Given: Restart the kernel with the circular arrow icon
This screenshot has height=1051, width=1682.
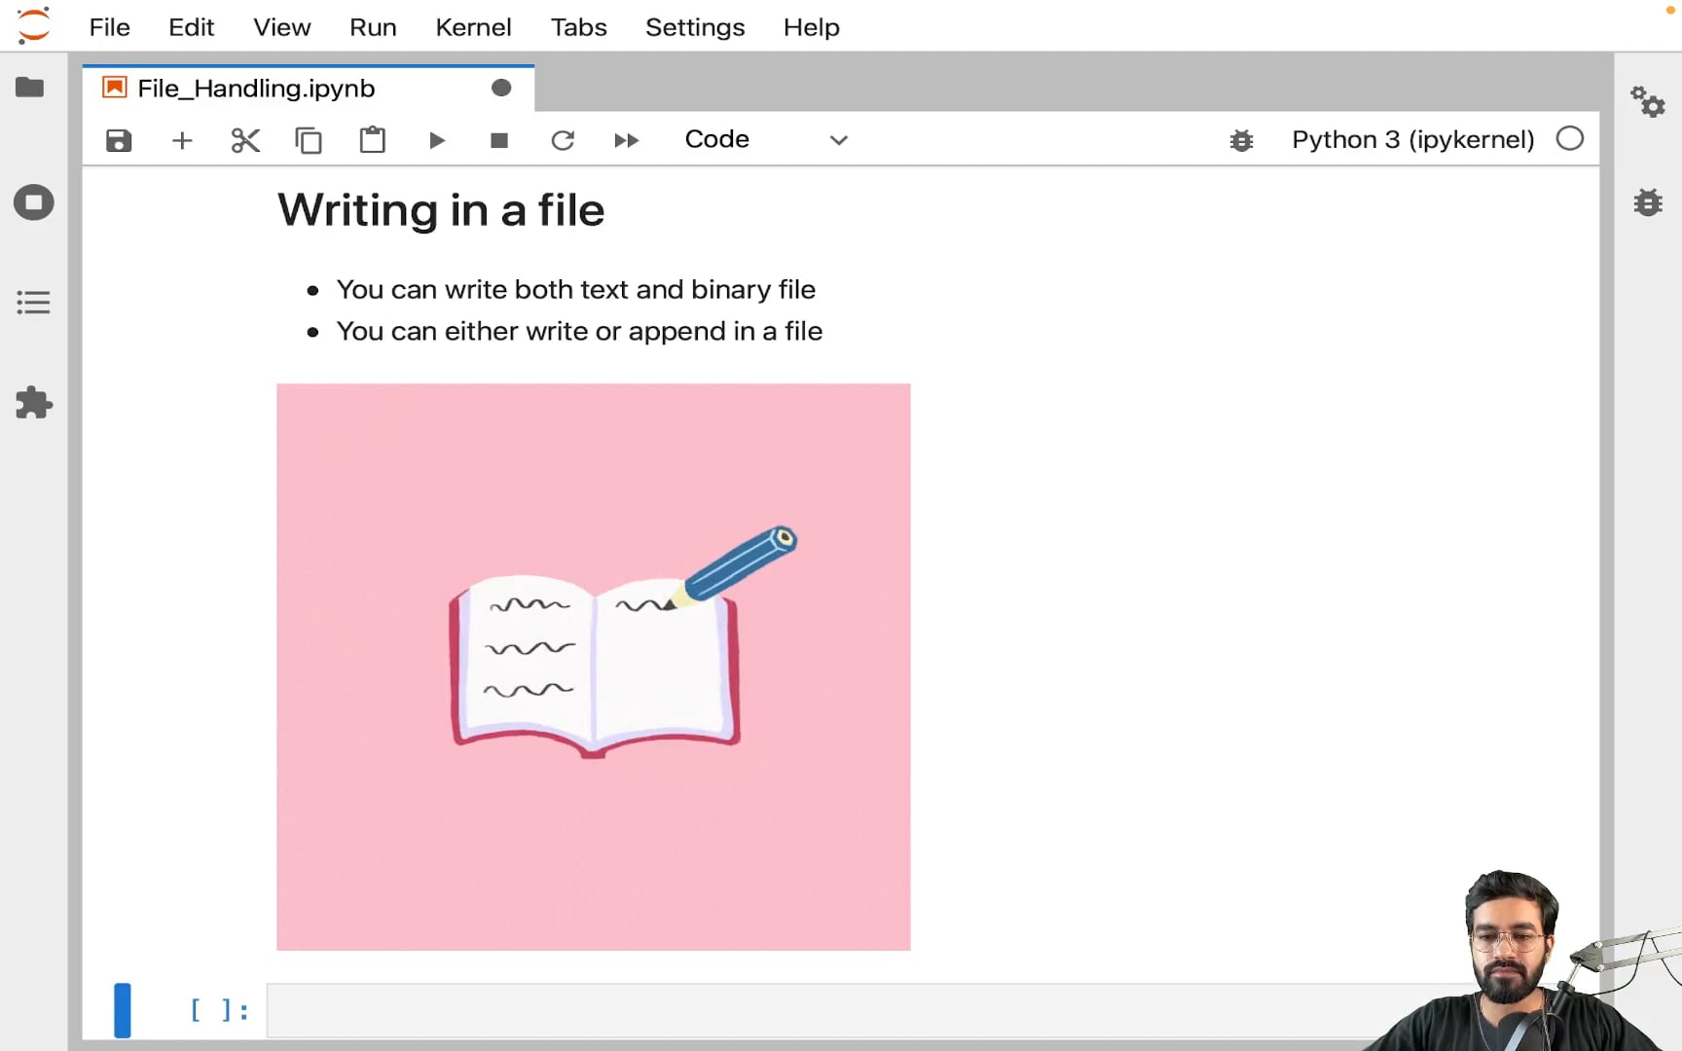Looking at the screenshot, I should tap(563, 140).
